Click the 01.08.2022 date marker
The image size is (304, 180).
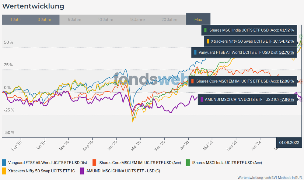point(290,142)
